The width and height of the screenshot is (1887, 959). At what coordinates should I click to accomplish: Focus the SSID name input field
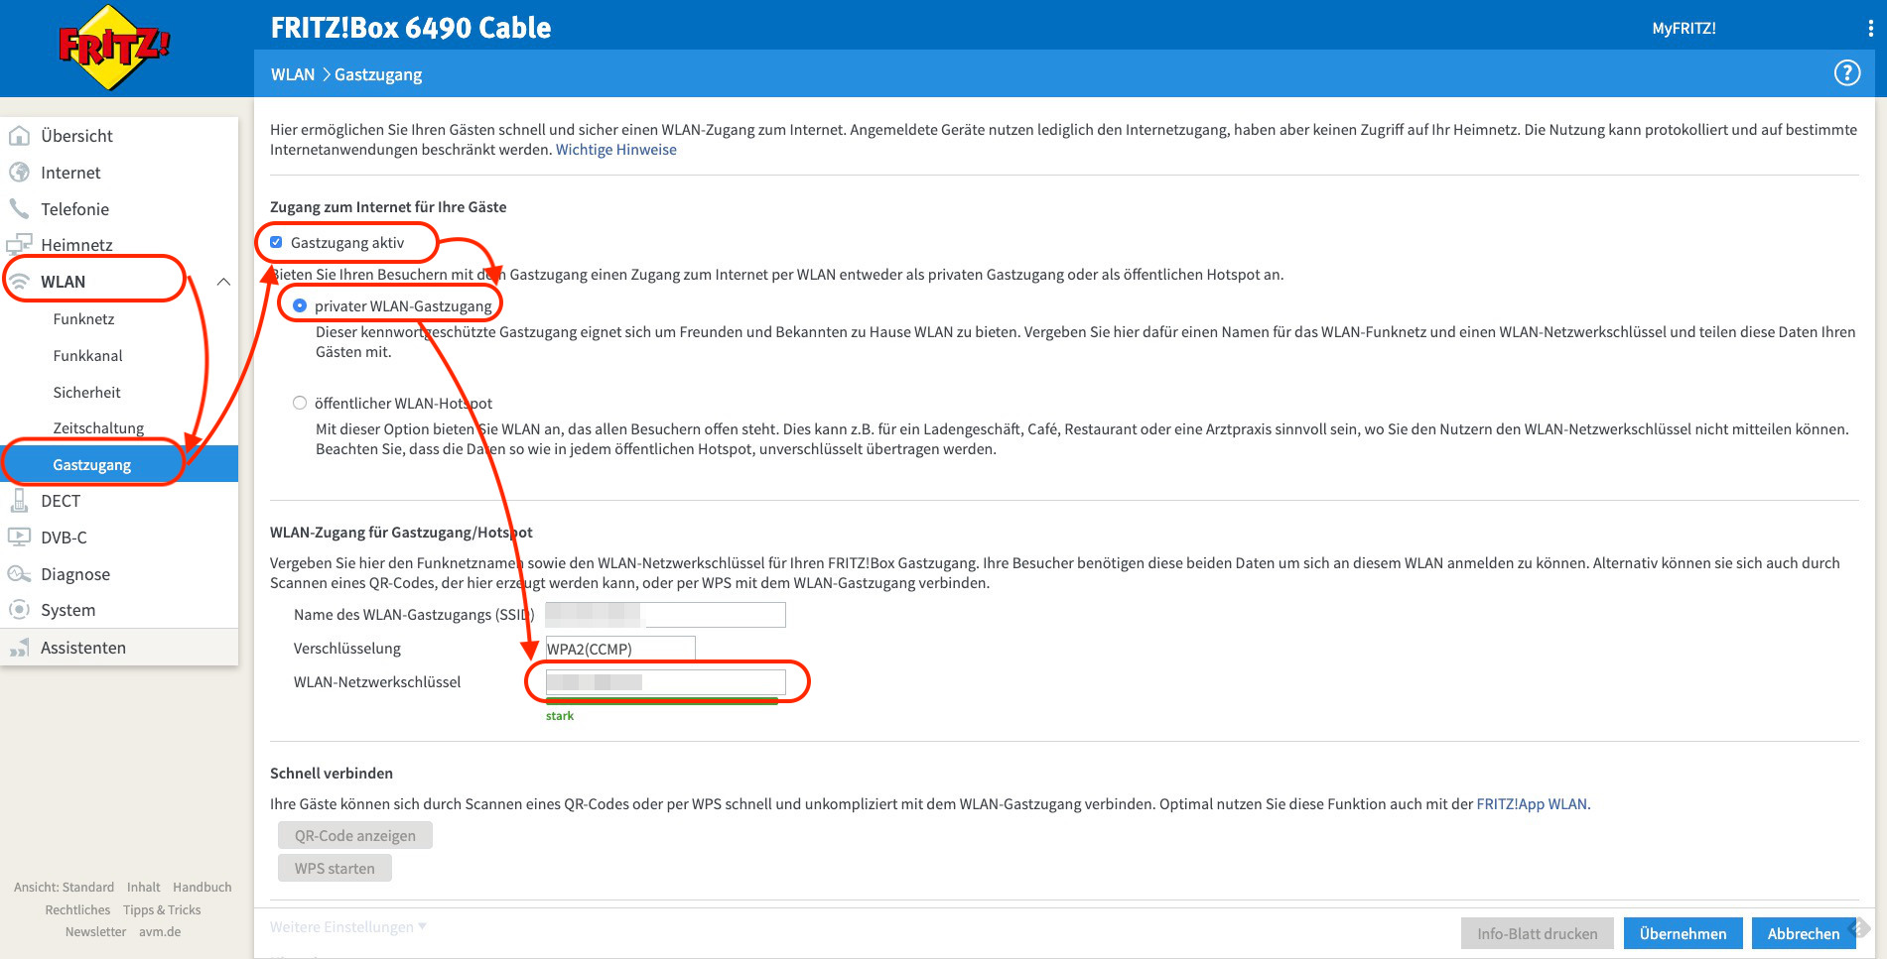click(x=665, y=615)
